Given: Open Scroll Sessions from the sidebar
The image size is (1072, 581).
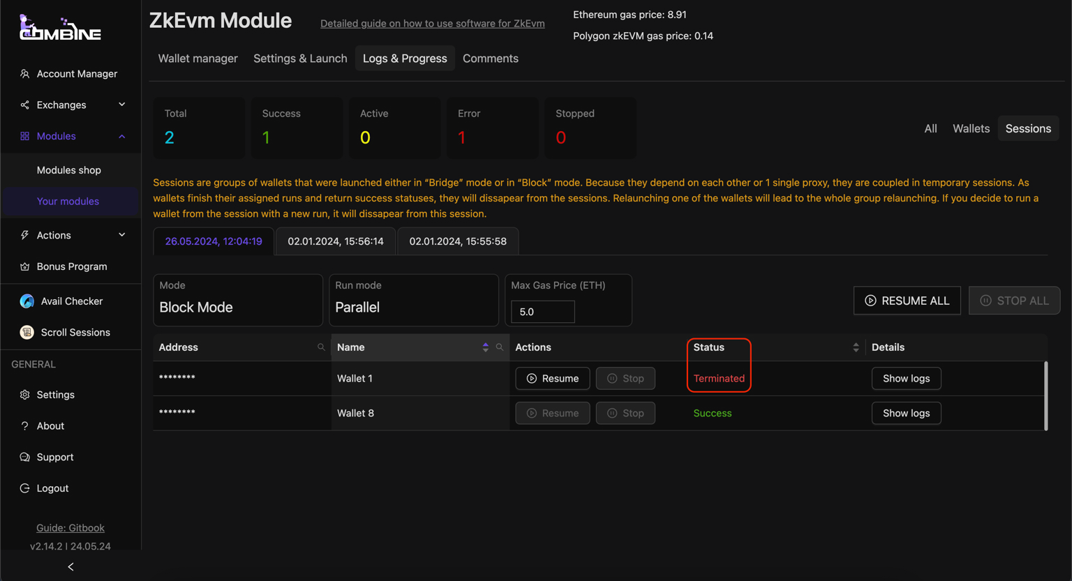Looking at the screenshot, I should [75, 333].
